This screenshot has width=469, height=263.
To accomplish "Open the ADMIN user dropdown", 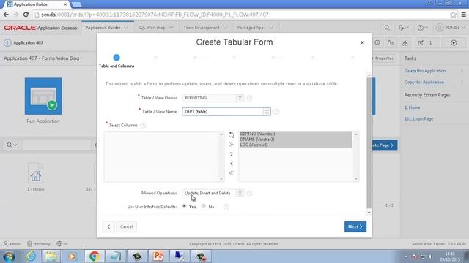I will click(451, 28).
